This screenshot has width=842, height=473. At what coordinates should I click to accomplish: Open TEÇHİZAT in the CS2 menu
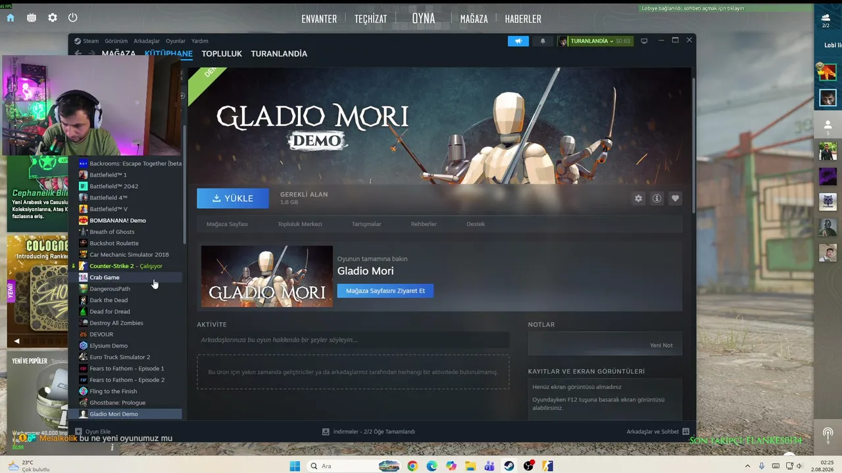371,19
